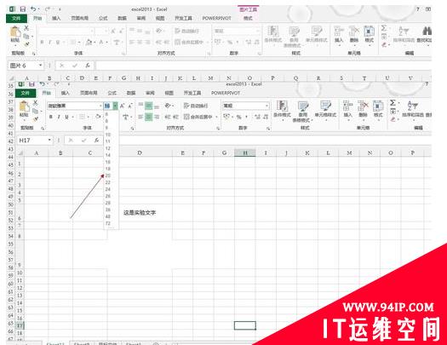Click the 自动换行 wrap text button in top ribbon

tap(187, 31)
